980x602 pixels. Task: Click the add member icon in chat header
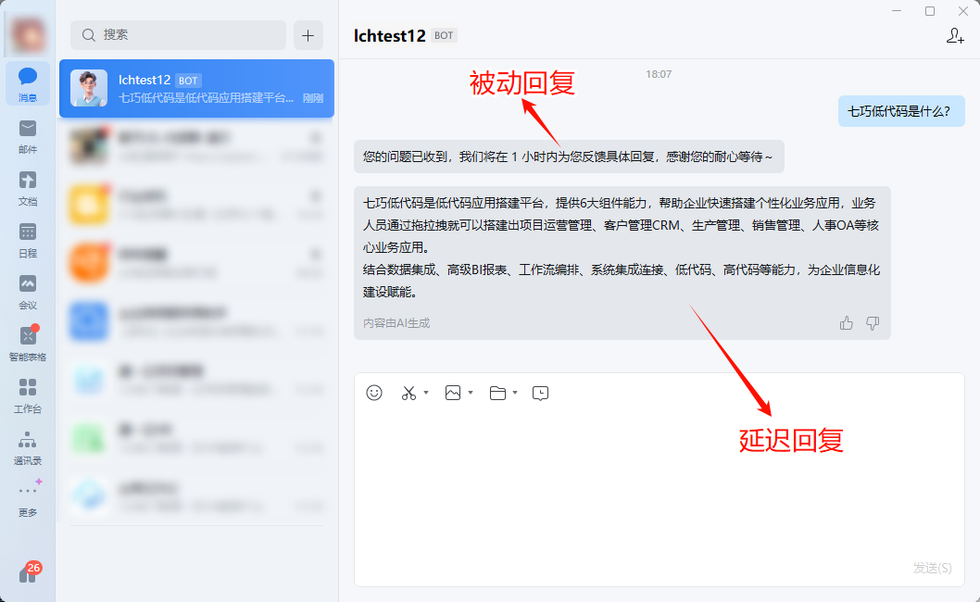(x=955, y=36)
